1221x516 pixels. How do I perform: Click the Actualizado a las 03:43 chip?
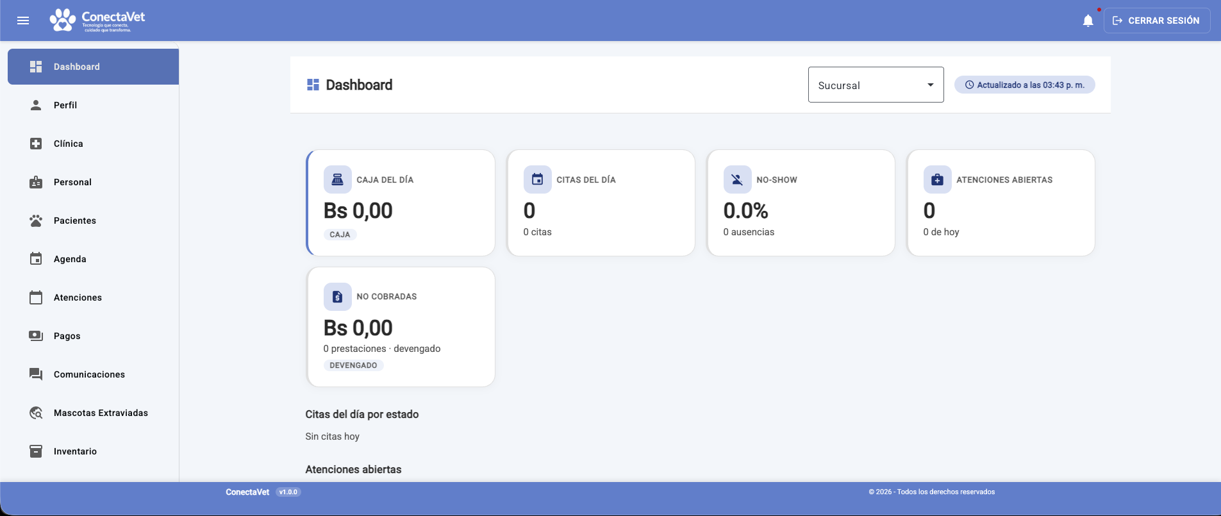click(x=1024, y=85)
